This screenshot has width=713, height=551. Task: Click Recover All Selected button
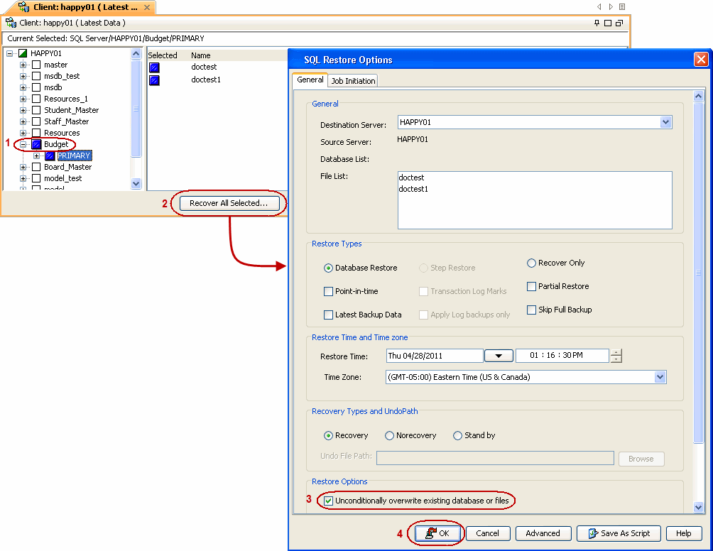click(229, 203)
